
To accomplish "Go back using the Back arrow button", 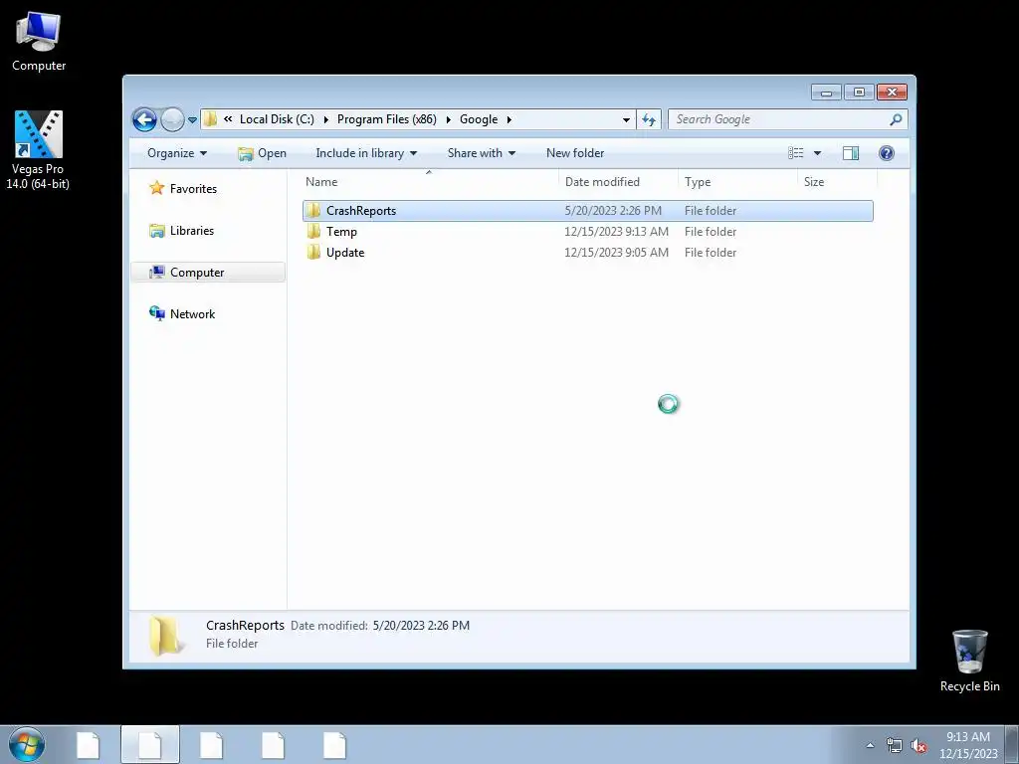I will coord(144,119).
